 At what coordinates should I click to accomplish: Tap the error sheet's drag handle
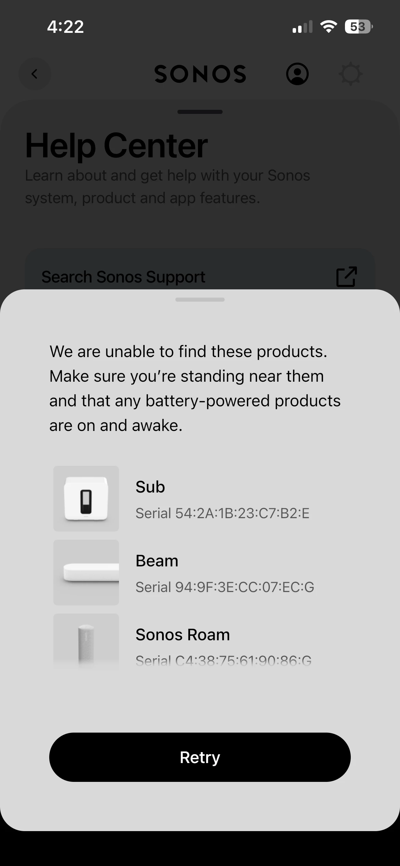tap(200, 300)
